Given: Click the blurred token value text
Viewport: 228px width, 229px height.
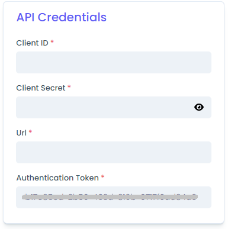Looking at the screenshot, I should pyautogui.click(x=110, y=197).
